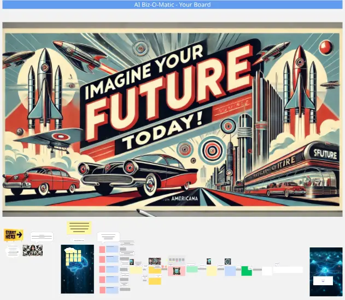
Task: Select the small picture above the light blue box
Action: pyautogui.click(x=227, y=262)
